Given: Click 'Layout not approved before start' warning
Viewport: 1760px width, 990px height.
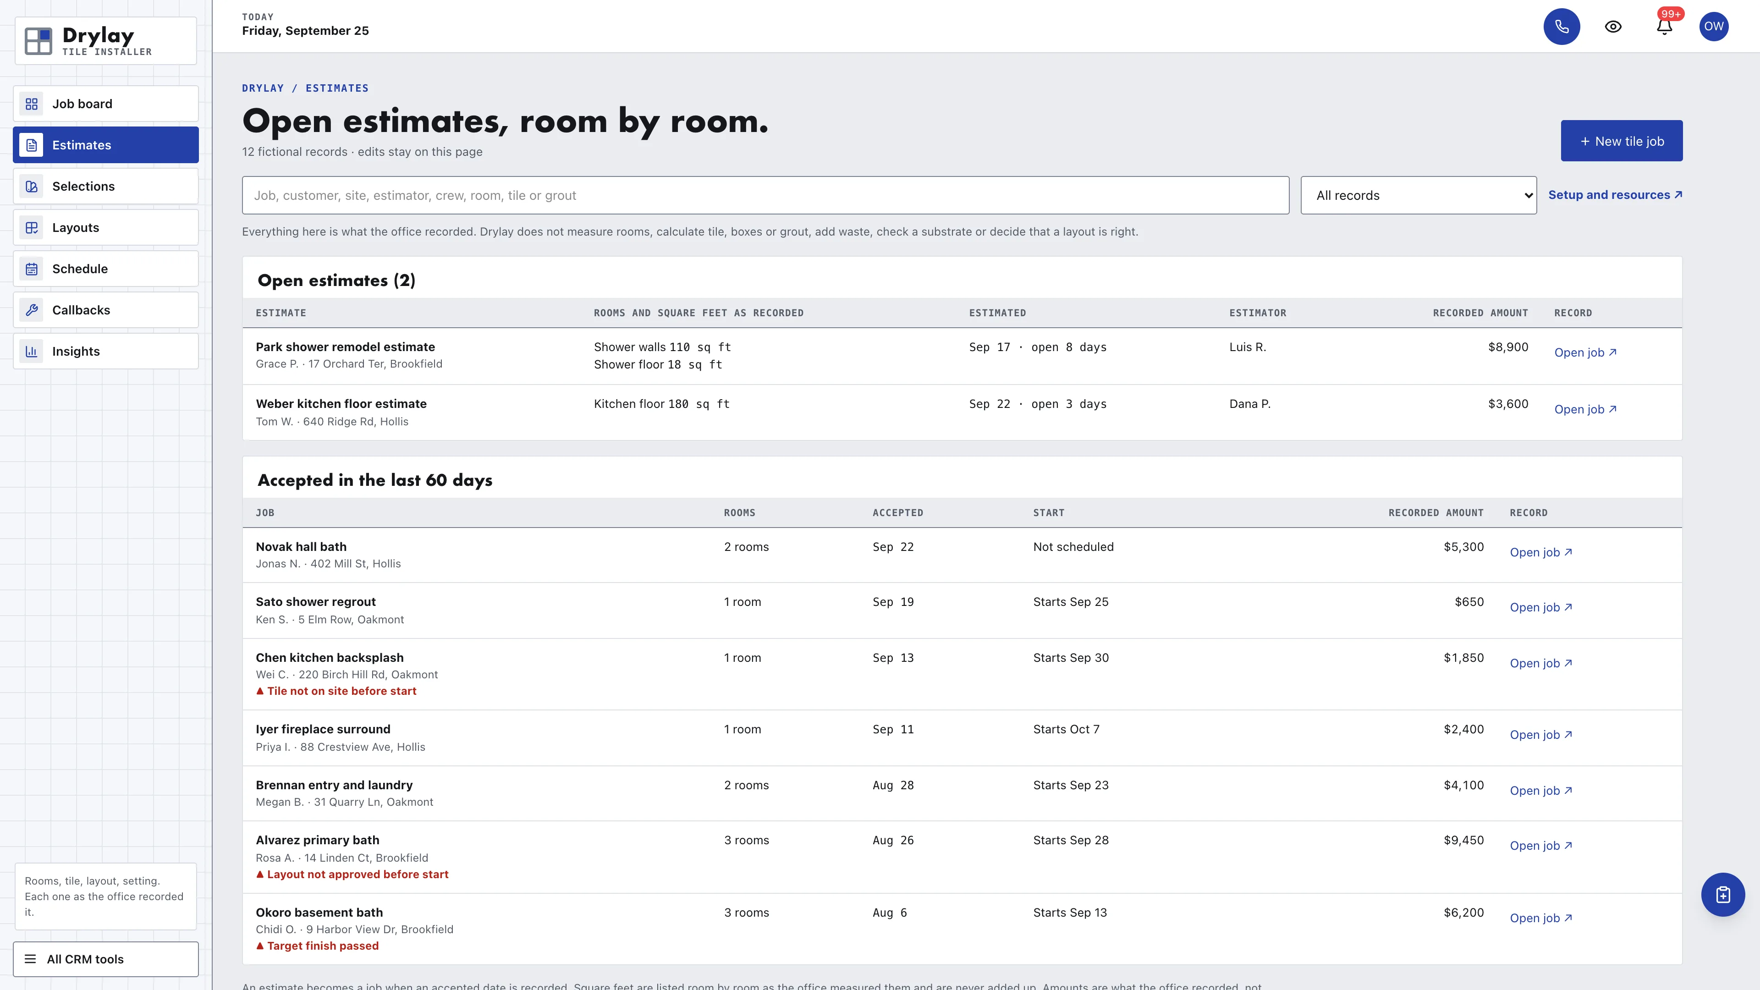Looking at the screenshot, I should (x=352, y=874).
